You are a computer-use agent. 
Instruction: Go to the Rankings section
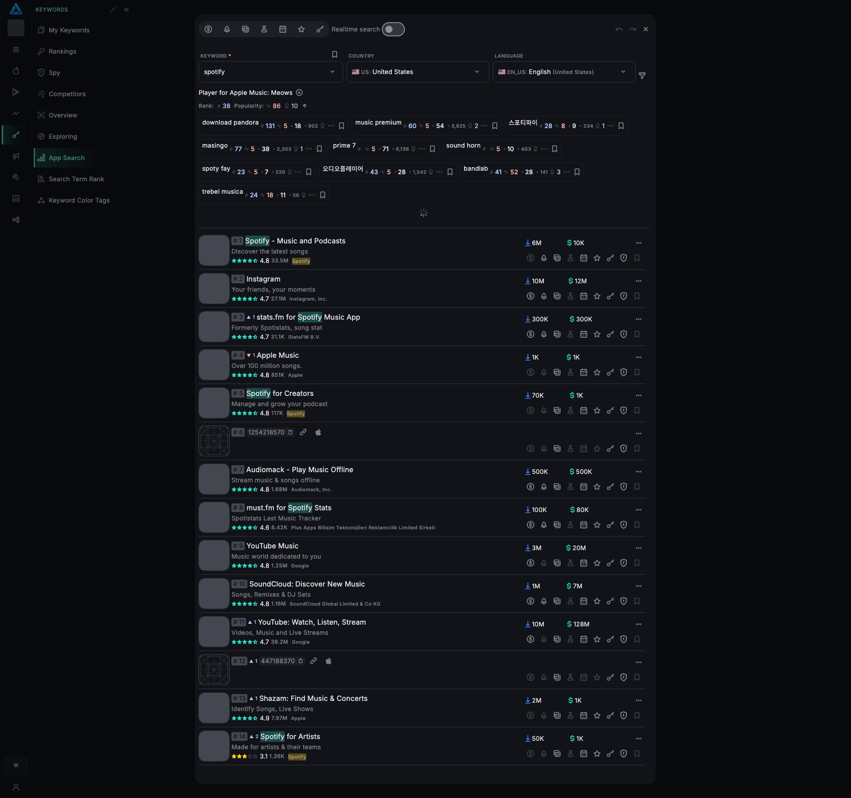62,51
